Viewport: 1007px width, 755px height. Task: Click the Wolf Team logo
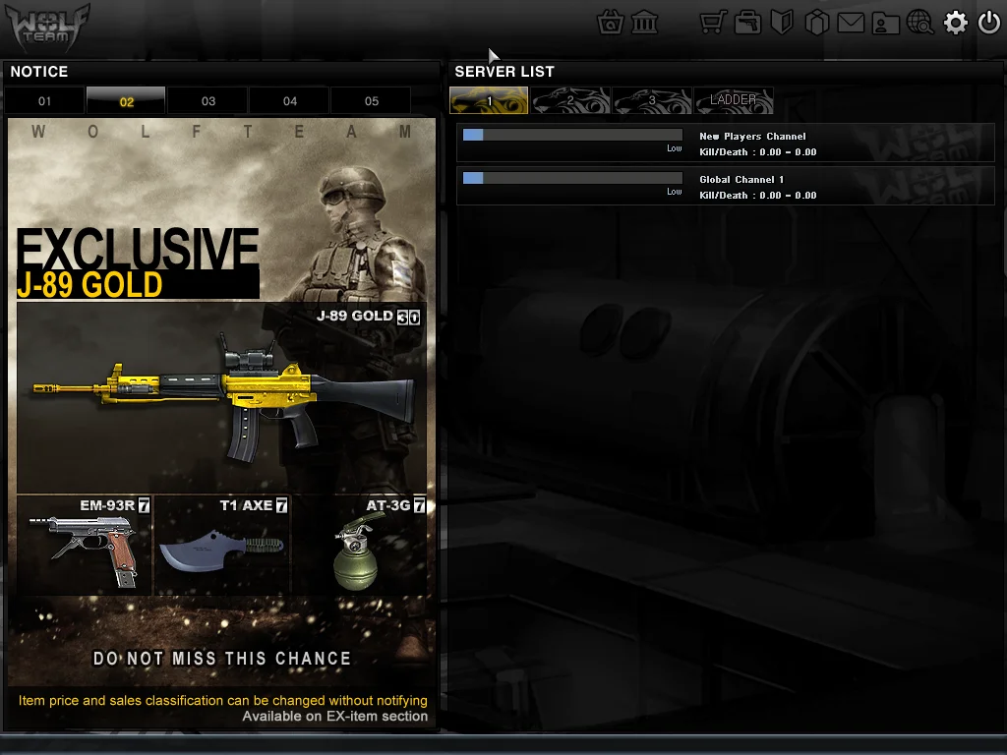[x=47, y=27]
